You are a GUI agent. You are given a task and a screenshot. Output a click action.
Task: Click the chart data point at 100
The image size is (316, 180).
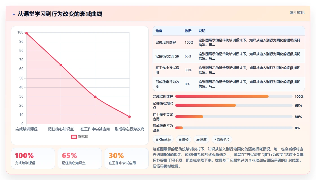27,33
